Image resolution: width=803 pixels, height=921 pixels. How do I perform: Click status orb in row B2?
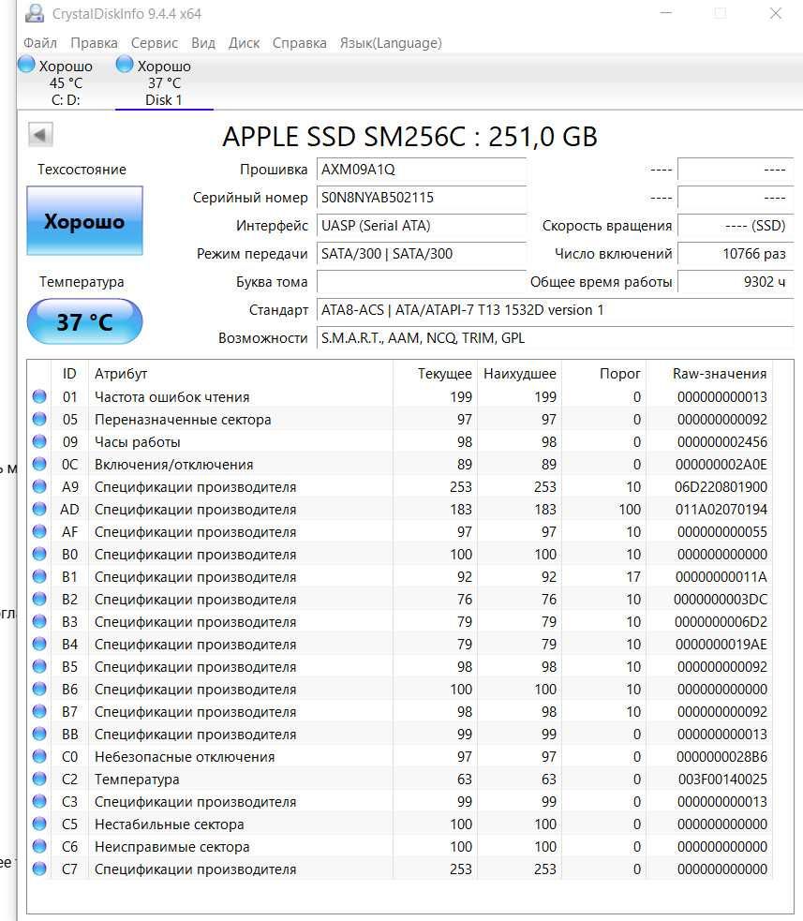39,599
